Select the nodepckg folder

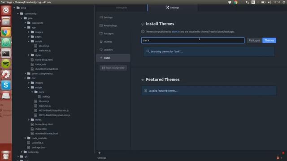(x=33, y=152)
